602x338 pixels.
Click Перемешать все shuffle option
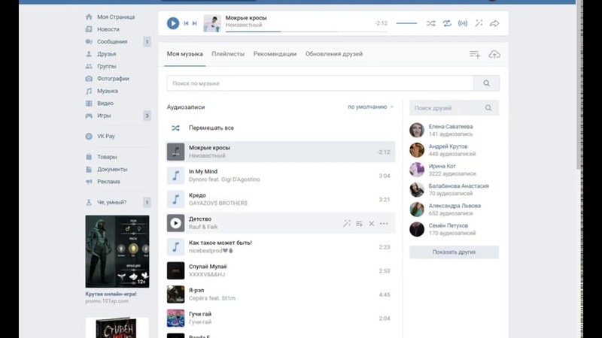pyautogui.click(x=211, y=128)
